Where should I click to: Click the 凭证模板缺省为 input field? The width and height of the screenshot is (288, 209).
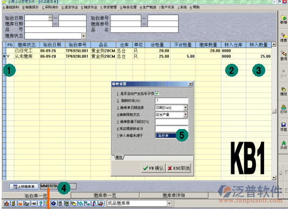pyautogui.click(x=172, y=129)
